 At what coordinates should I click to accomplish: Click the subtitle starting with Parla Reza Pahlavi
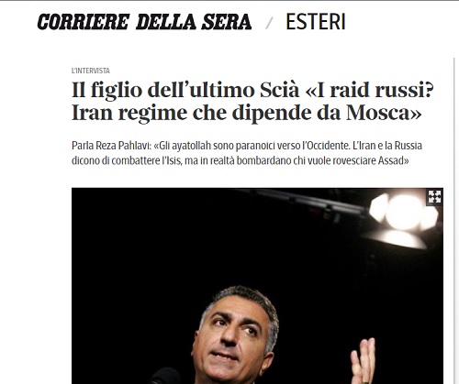(x=247, y=153)
